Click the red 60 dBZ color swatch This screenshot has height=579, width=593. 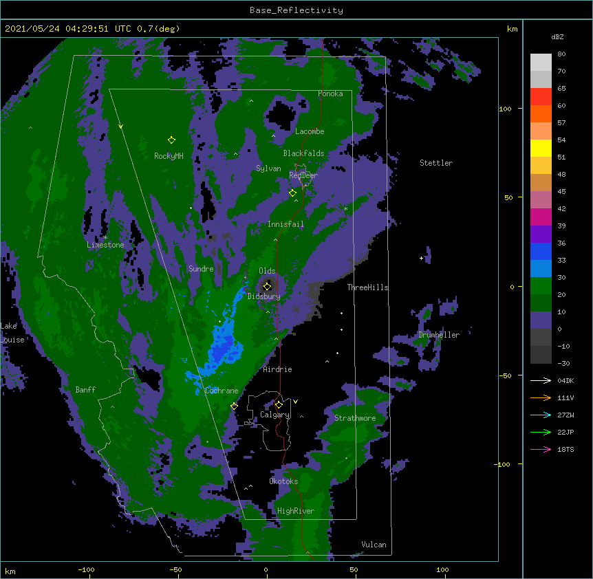coord(541,96)
